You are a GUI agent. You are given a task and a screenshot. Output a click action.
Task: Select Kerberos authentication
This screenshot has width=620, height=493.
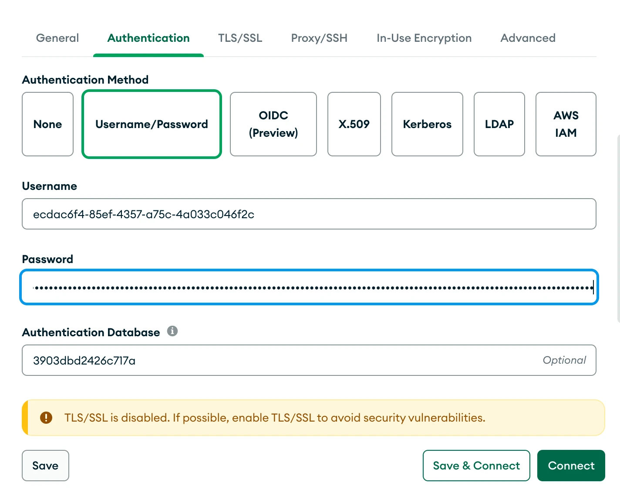pyautogui.click(x=427, y=124)
